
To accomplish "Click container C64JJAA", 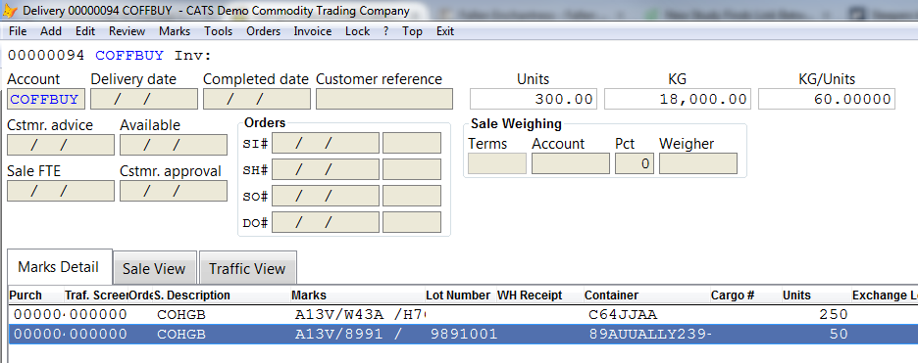I will [x=623, y=315].
